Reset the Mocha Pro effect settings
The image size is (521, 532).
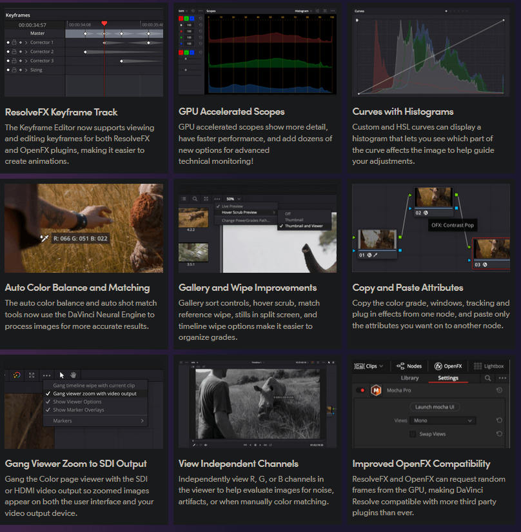tap(500, 390)
